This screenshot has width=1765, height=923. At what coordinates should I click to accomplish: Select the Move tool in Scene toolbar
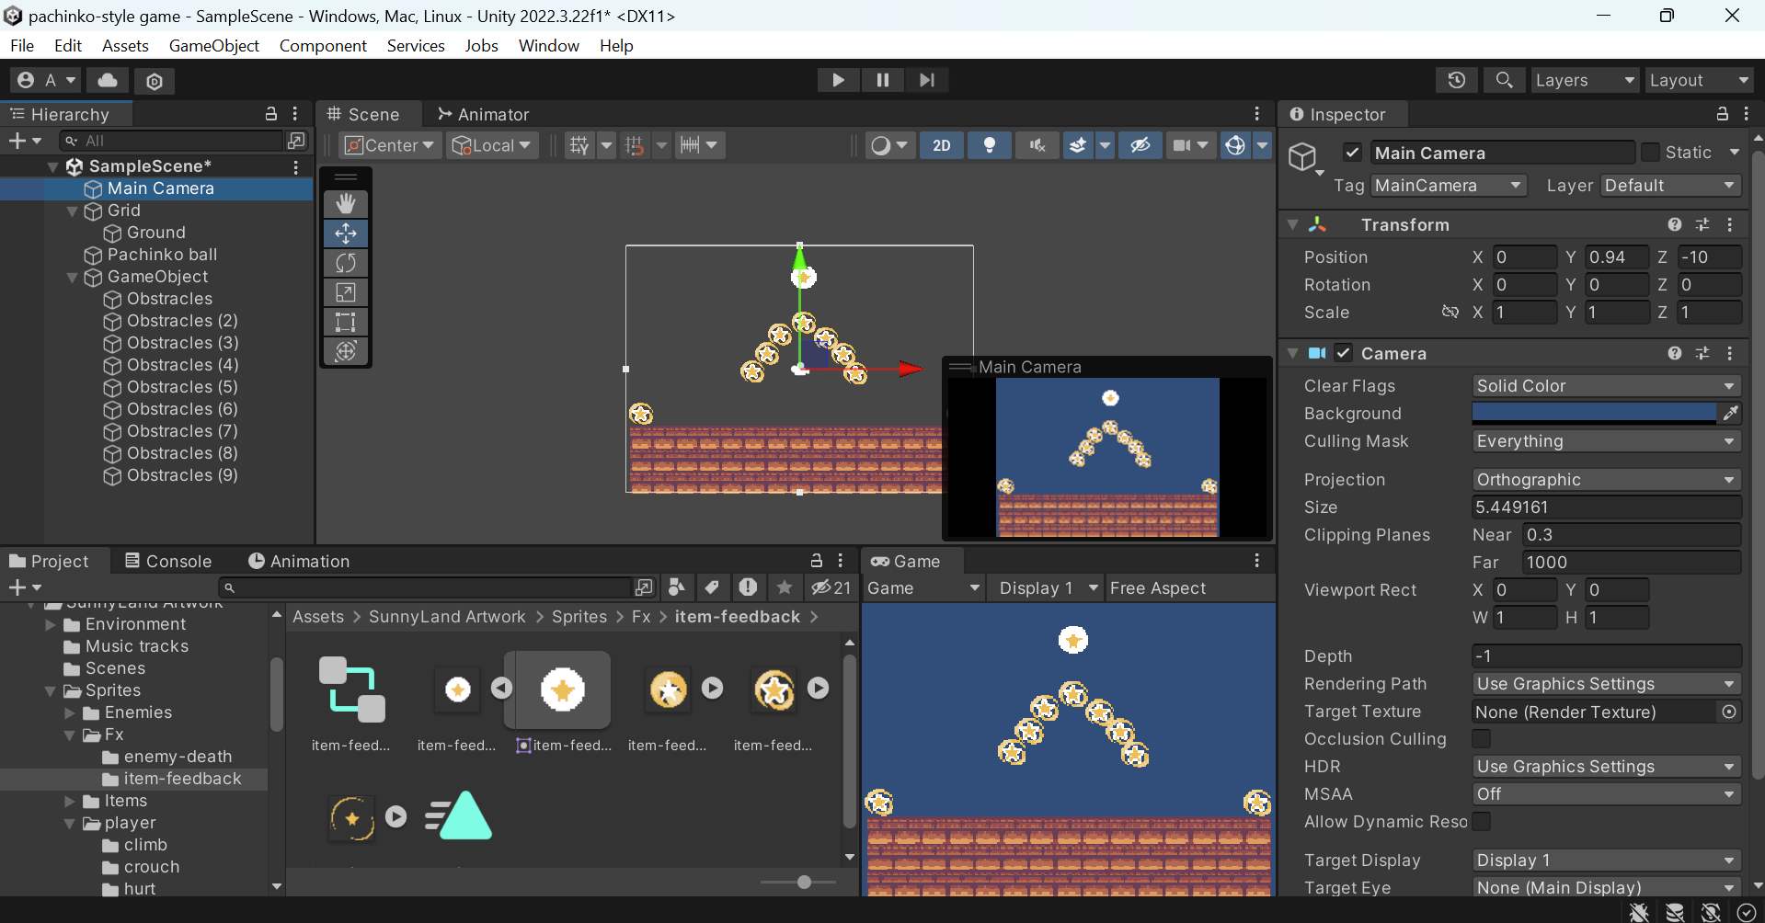click(346, 234)
